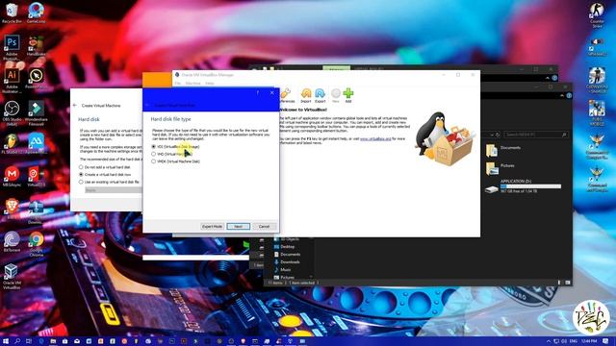Go back in Create Virtual Machine wizard
Screen dimensions: 616x346
coord(75,106)
